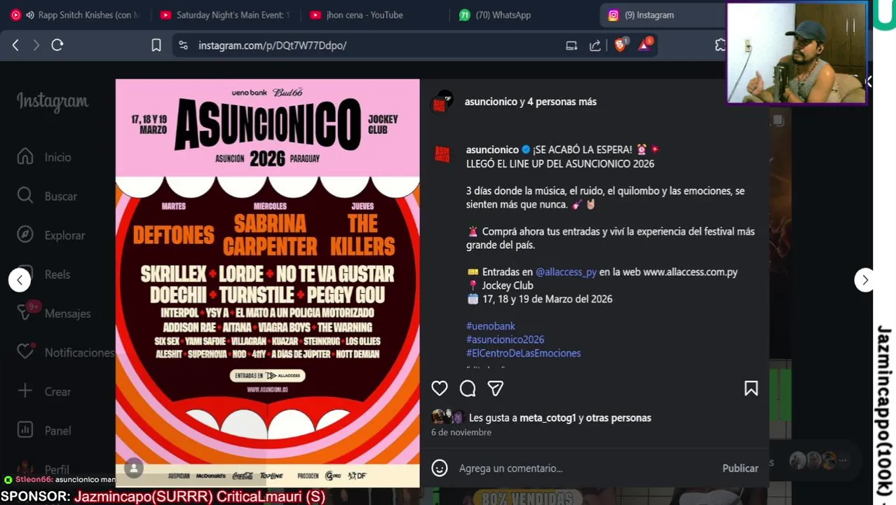Open the #asuncionico2026 hashtag

[x=505, y=339]
